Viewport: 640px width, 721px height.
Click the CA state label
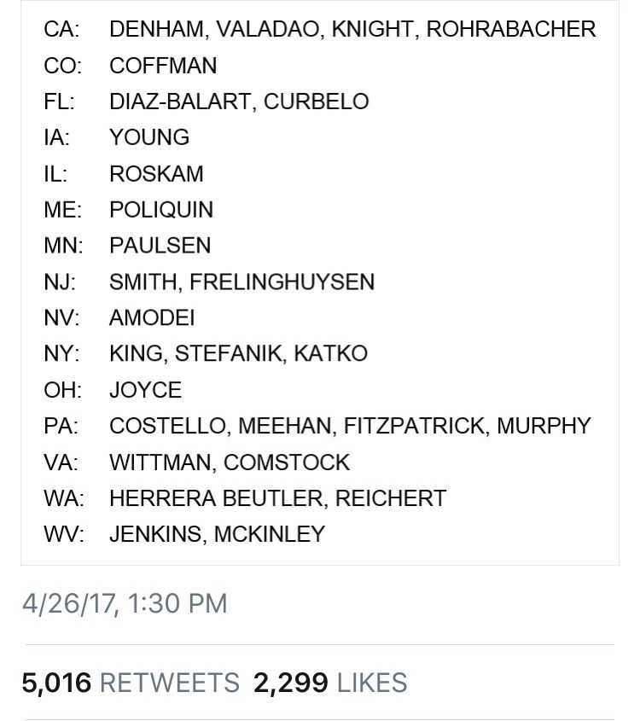point(61,29)
